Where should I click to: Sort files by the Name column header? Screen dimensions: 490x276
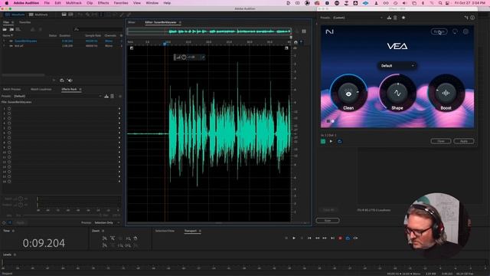(x=8, y=36)
